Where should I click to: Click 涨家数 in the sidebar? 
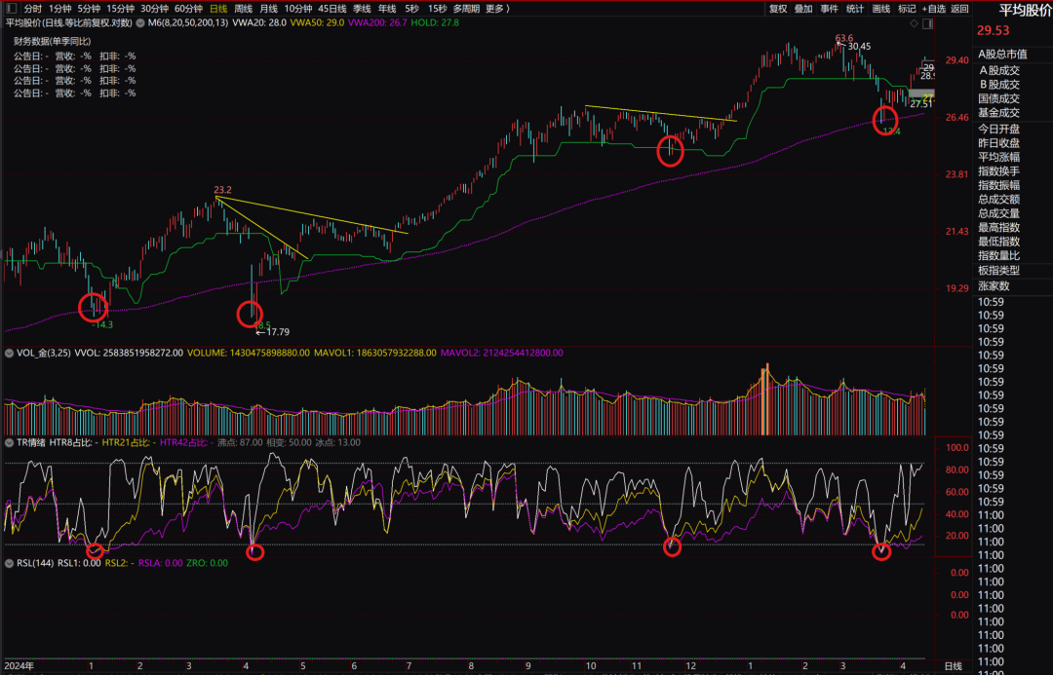point(994,286)
